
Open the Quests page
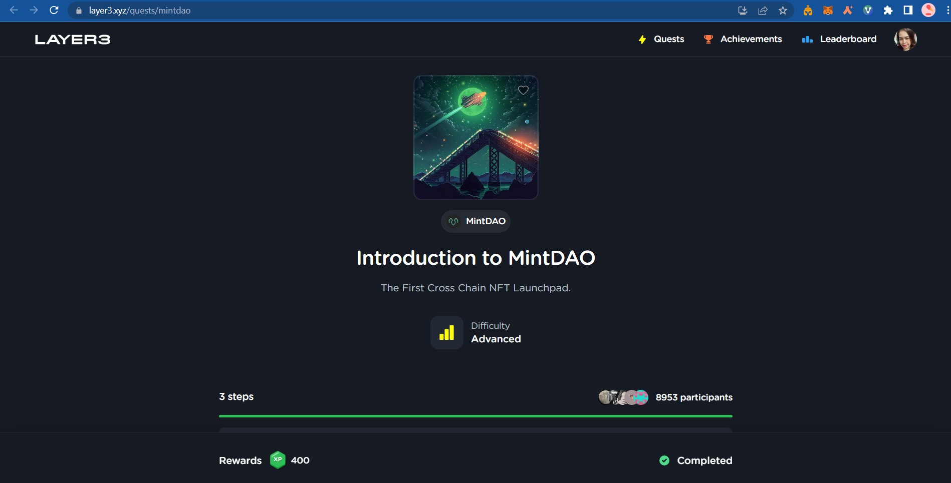point(669,39)
